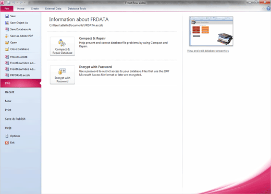This screenshot has height=194, width=271.
Task: Click the database file path text
Action: pyautogui.click(x=76, y=26)
